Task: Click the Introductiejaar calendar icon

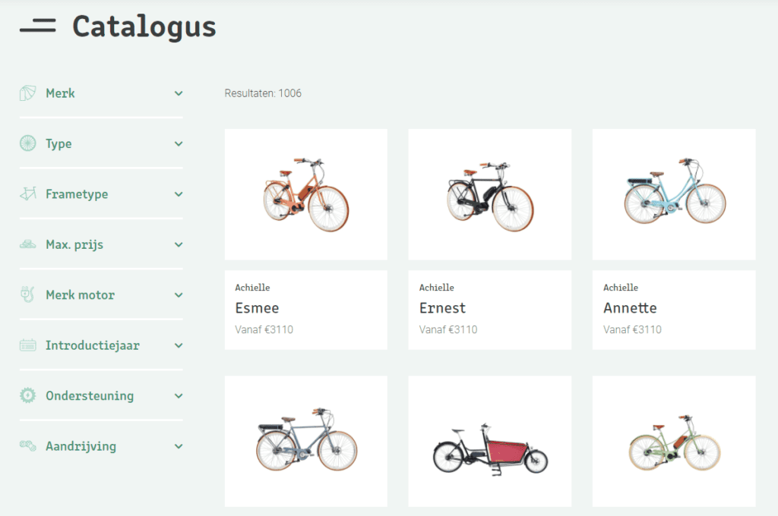Action: (x=28, y=345)
